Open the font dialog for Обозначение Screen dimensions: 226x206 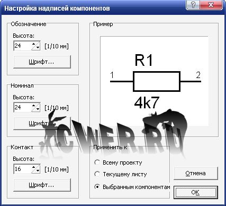[x=42, y=62]
